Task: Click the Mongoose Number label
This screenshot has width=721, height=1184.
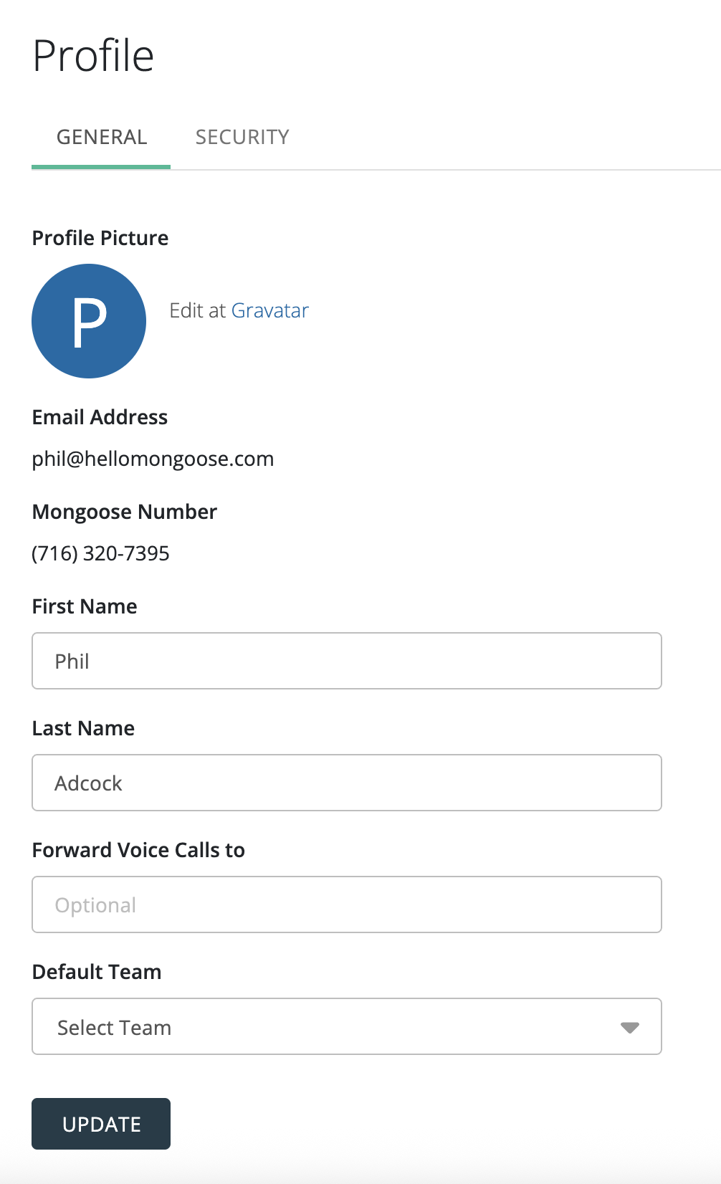Action: point(124,512)
